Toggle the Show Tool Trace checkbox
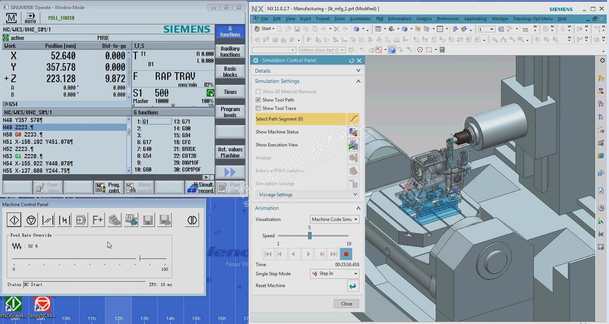609x324 pixels. pos(258,108)
